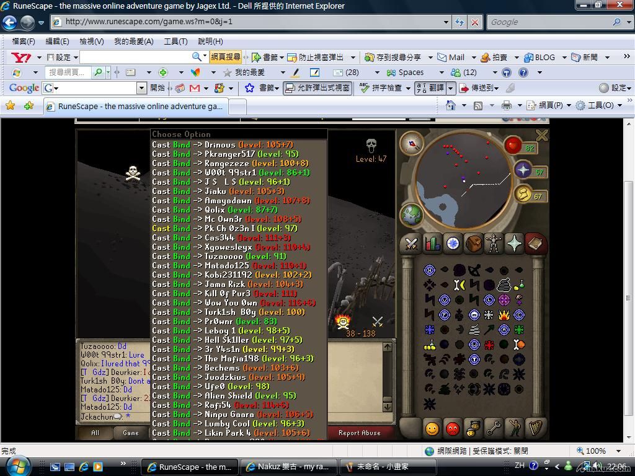This screenshot has width=635, height=476.
Task: Select the RuneScape browser tab
Action: (136, 107)
